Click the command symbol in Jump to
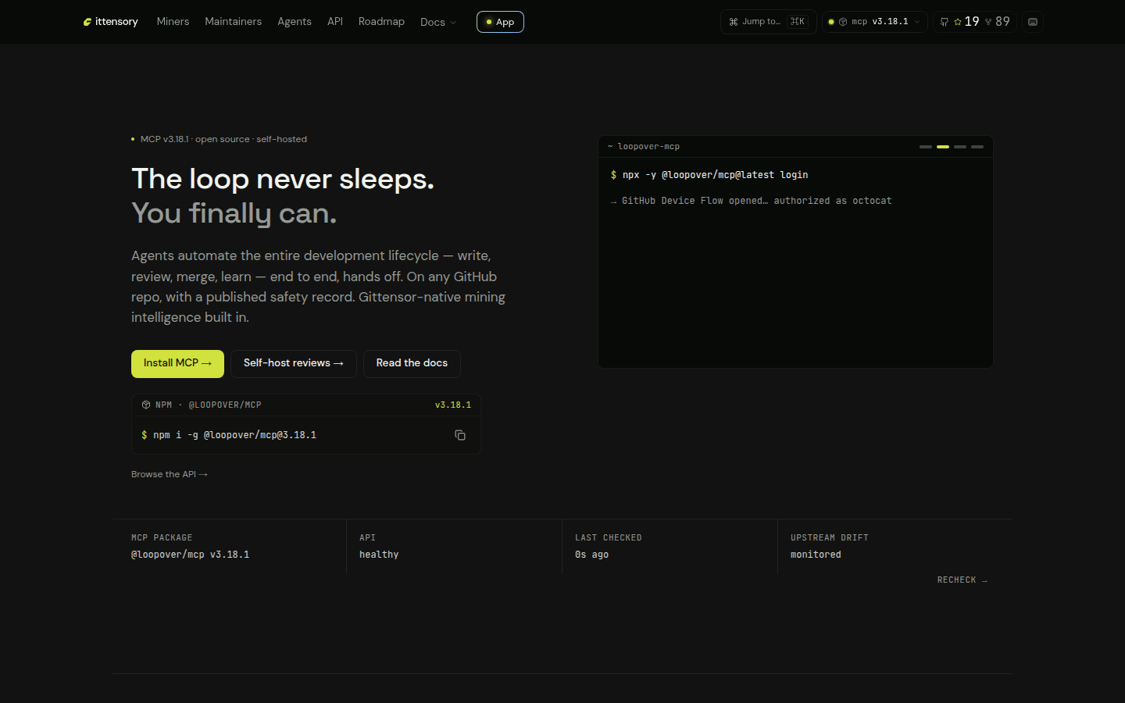This screenshot has height=703, width=1125. (x=734, y=22)
